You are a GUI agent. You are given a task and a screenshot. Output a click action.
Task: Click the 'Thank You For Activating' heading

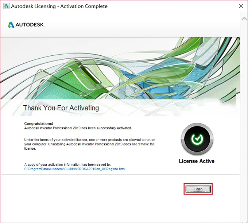tap(61, 108)
